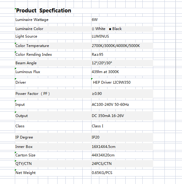Select the 2700K/3000K/4000K/5000K value cell
This screenshot has width=182, height=184.
point(116,46)
